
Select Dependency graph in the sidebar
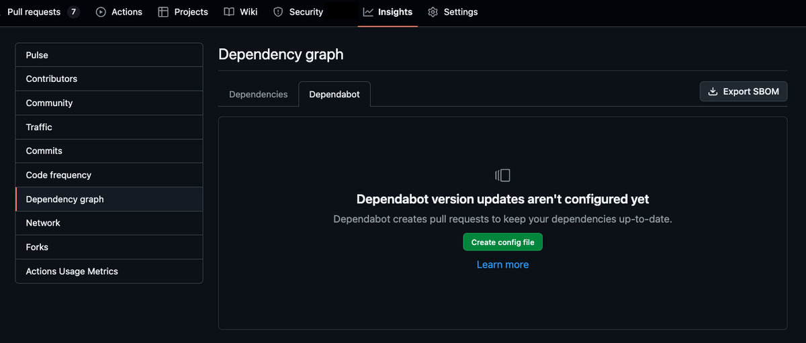[x=109, y=199]
